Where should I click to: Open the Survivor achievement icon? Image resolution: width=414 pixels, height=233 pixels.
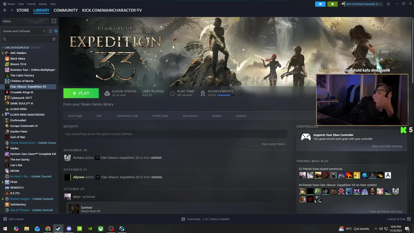click(74, 209)
